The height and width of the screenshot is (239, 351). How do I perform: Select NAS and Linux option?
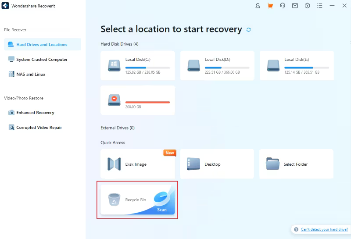click(x=31, y=74)
